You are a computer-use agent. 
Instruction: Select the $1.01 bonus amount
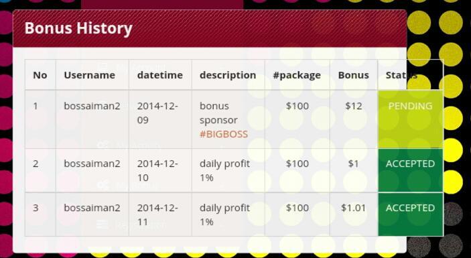click(354, 208)
